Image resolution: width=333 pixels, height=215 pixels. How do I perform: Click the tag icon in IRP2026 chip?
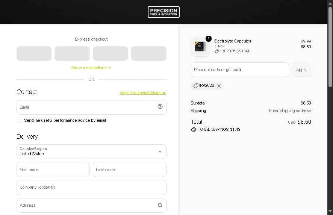tap(195, 86)
